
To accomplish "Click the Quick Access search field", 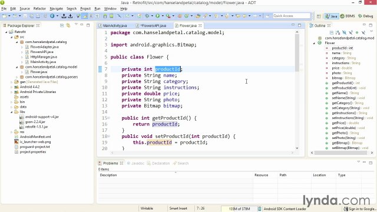I will [292, 16].
